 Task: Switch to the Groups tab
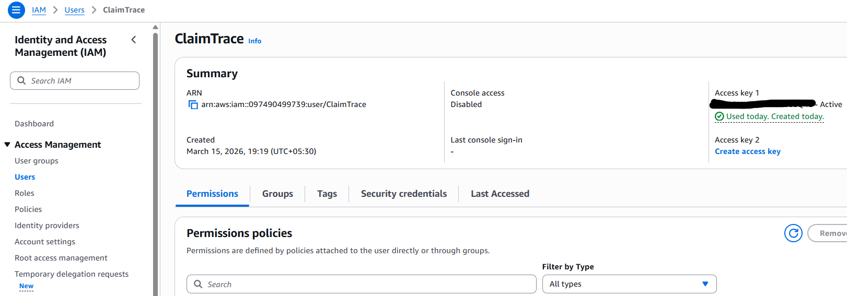[x=277, y=194]
